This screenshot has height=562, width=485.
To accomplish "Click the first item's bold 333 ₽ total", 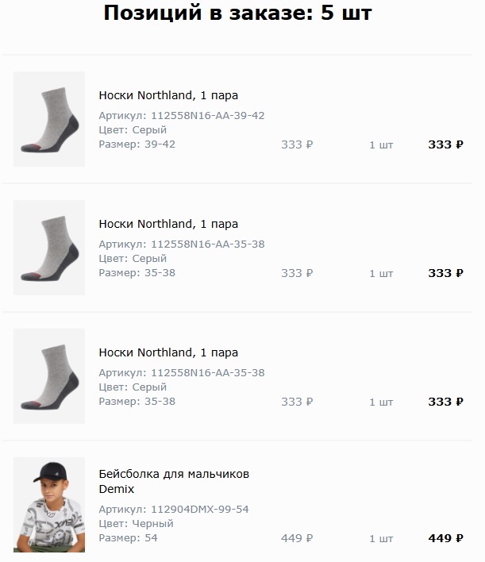I will tap(445, 144).
